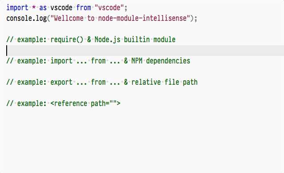Click the word "builtin" in the comment
This screenshot has height=173, width=284.
137,39
